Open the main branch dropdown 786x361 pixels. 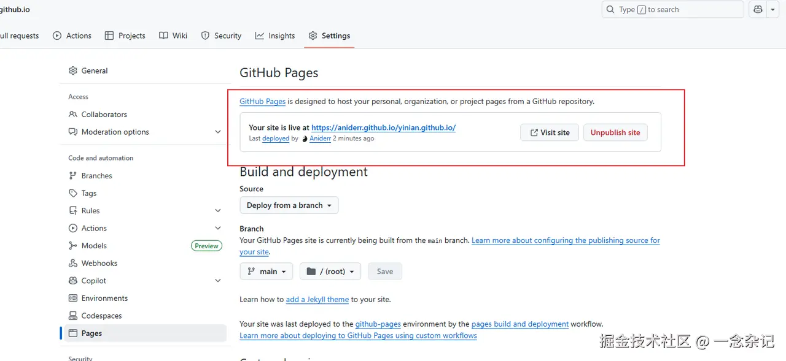point(267,272)
